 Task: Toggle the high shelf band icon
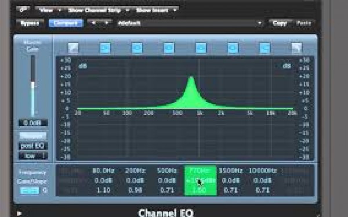tap(264, 48)
